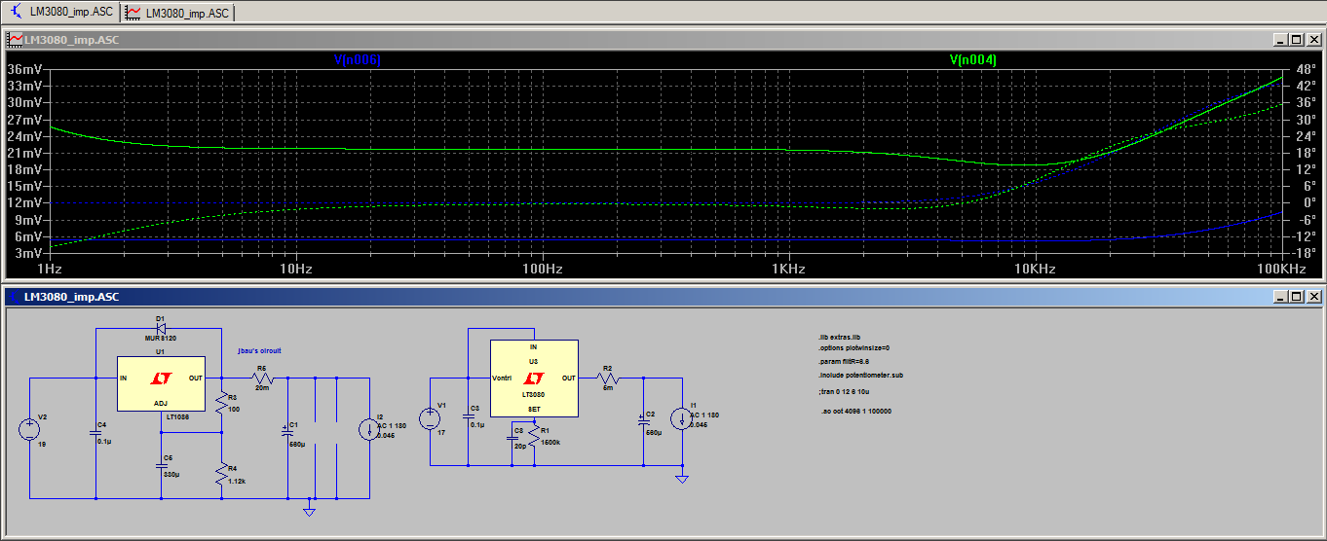This screenshot has height=541, width=1327.
Task: Select the V(n006) trace label
Action: 357,60
